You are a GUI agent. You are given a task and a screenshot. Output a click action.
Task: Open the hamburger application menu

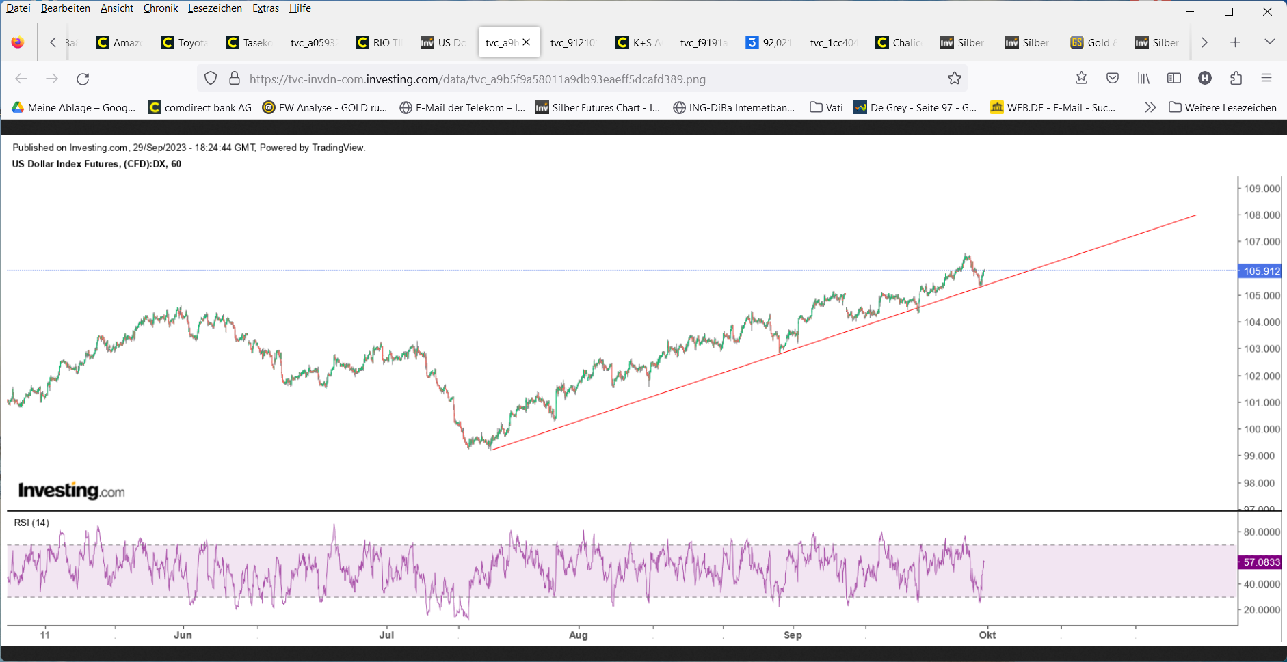pos(1266,79)
